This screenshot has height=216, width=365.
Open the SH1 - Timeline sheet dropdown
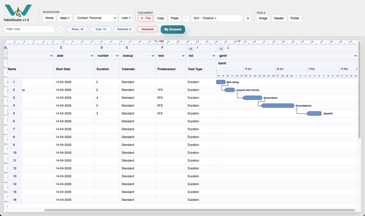click(217, 18)
